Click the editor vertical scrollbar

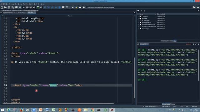pos(134,78)
